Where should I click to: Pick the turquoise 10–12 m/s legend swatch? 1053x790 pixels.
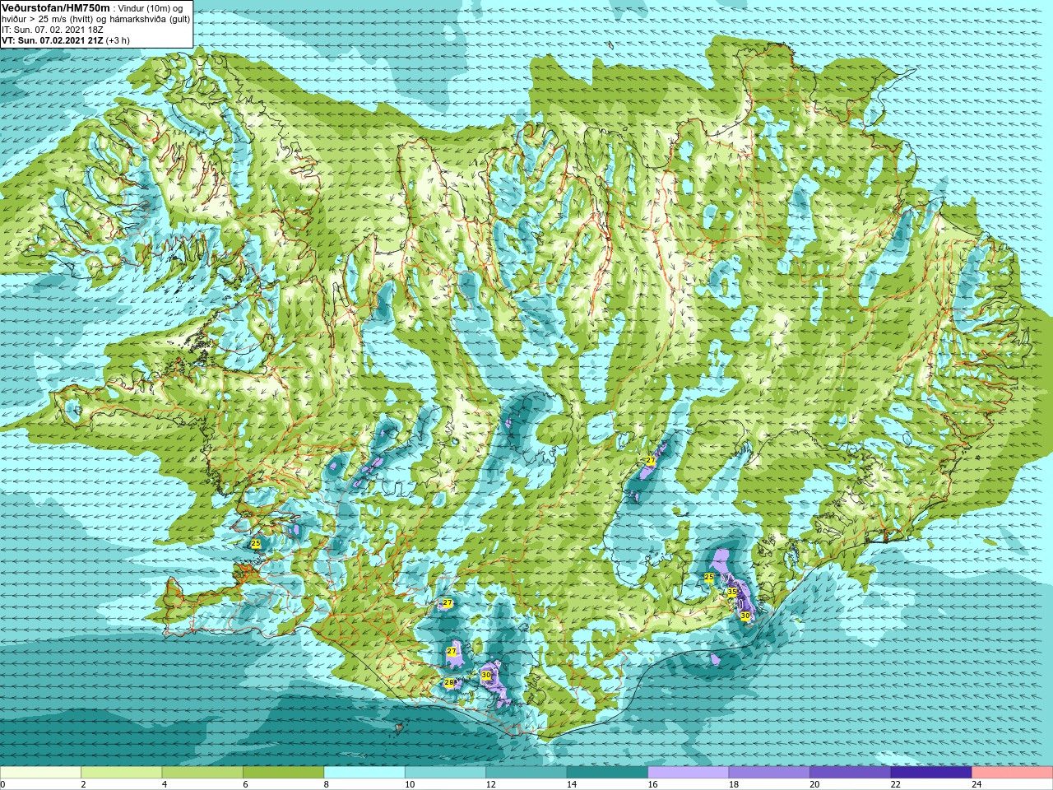[x=445, y=773]
